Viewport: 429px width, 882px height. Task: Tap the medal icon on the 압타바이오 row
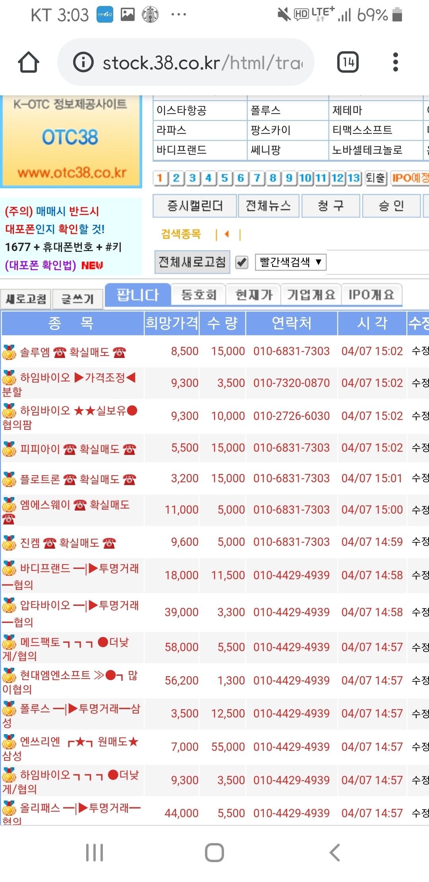pos(9,605)
